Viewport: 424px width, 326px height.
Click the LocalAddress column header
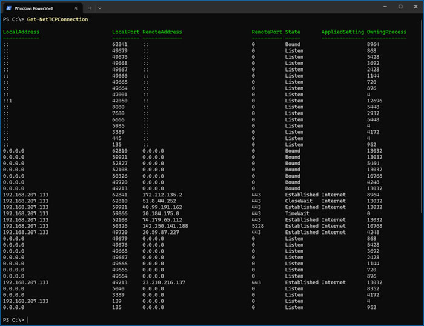click(x=21, y=32)
